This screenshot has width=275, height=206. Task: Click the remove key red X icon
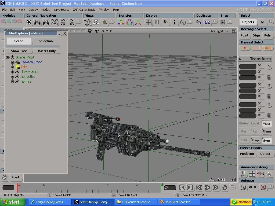[263, 187]
